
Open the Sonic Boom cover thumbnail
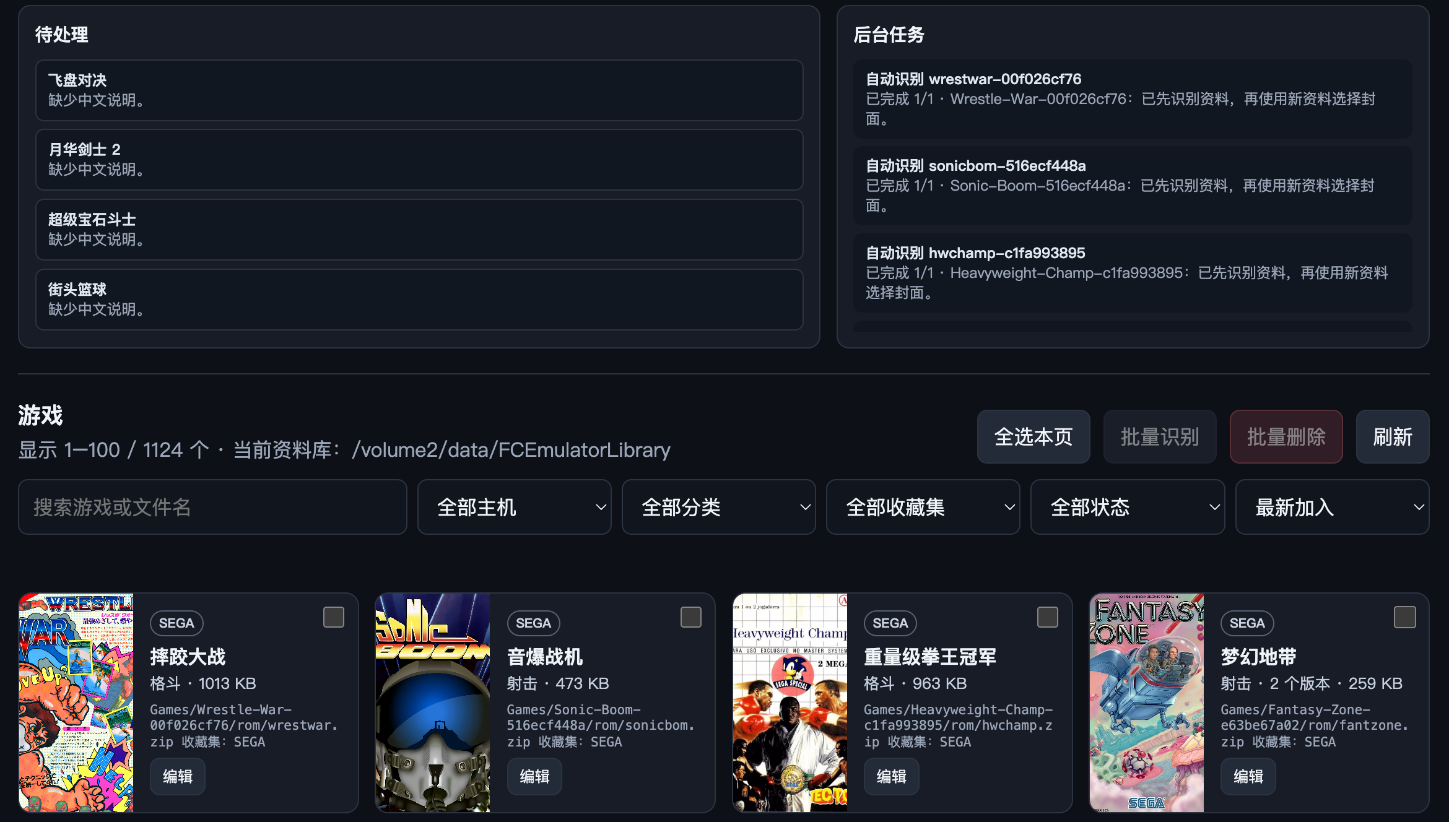click(433, 703)
